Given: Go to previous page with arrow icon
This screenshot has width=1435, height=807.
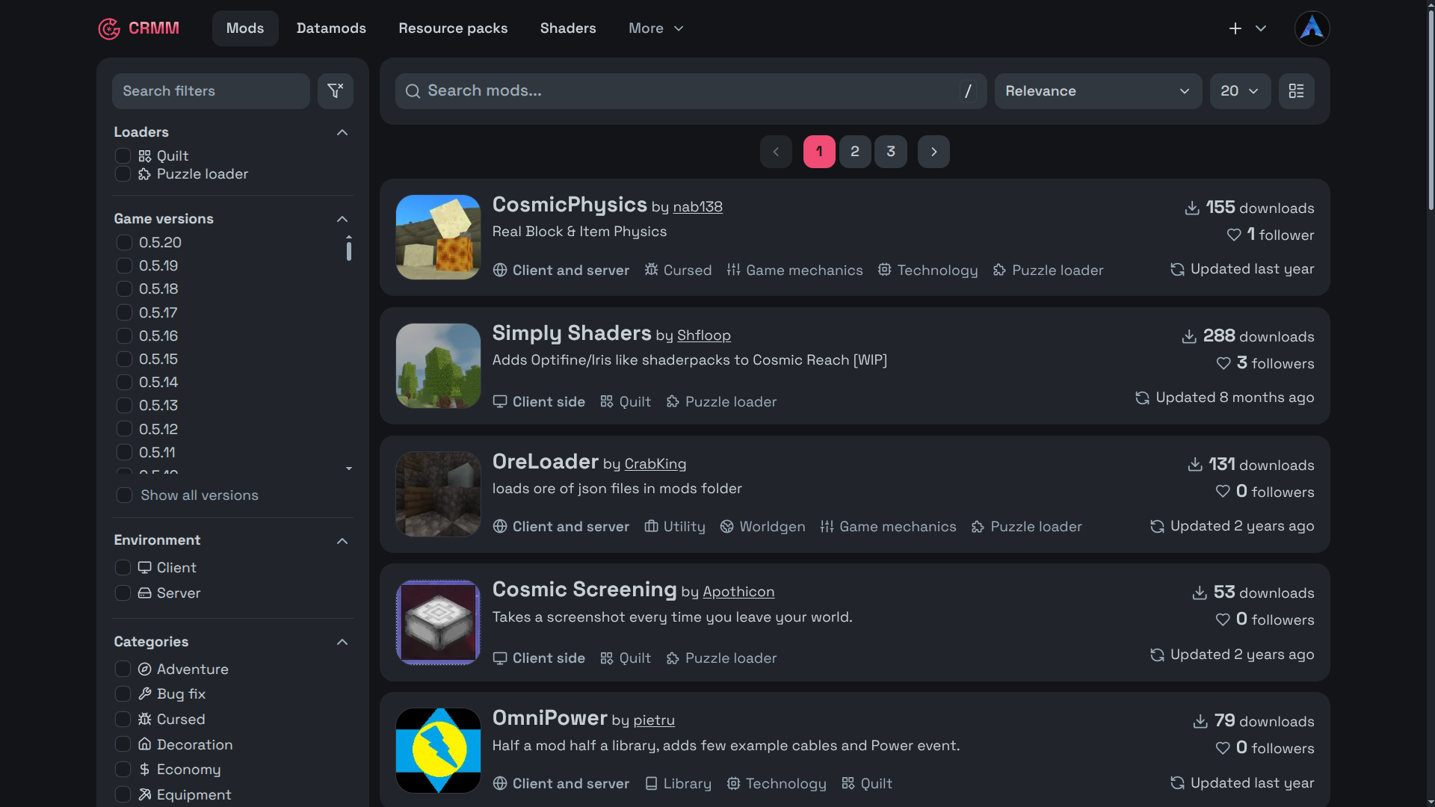Looking at the screenshot, I should point(776,152).
